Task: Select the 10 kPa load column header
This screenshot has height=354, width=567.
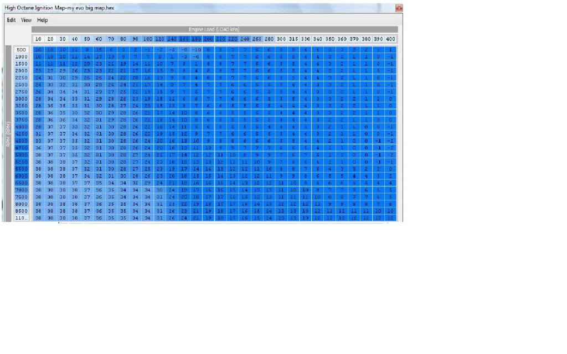Action: [38, 39]
